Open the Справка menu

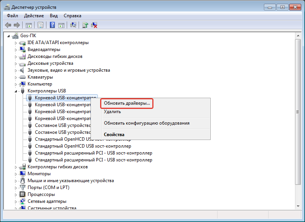[x=73, y=16]
